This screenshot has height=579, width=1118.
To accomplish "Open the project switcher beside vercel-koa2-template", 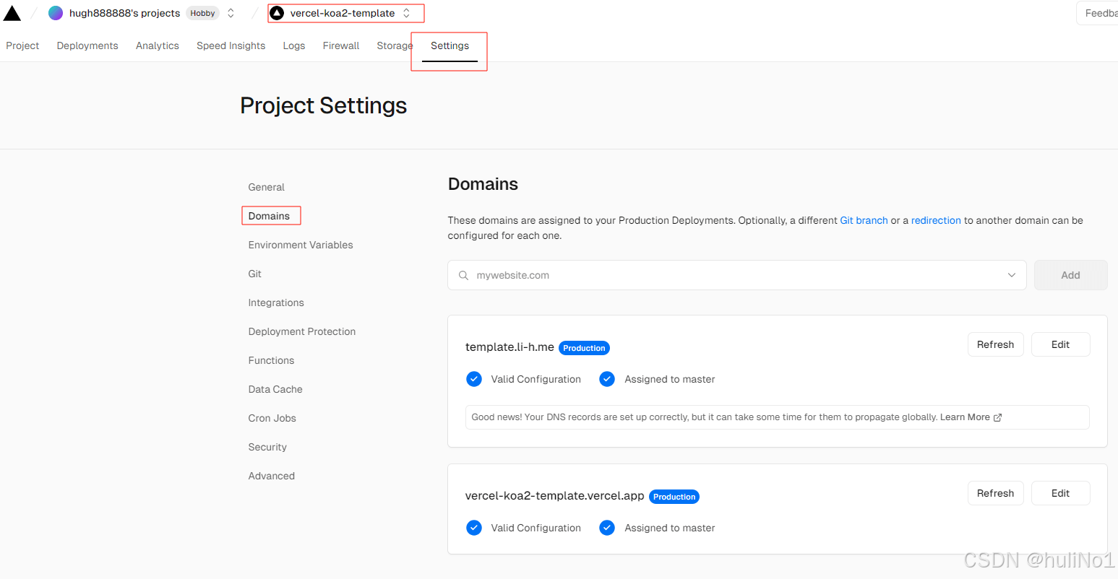I will pos(407,13).
